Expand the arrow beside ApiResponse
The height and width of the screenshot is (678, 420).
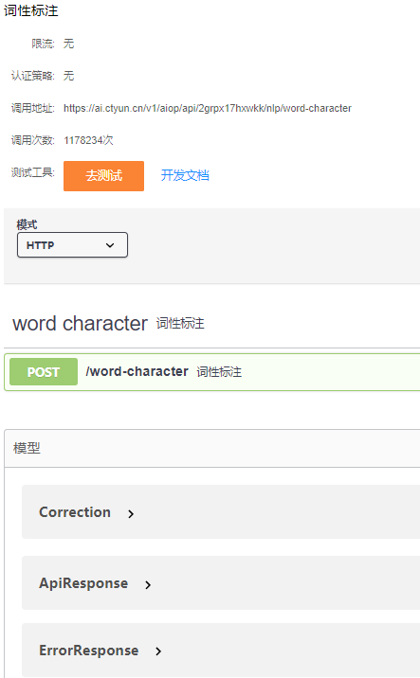click(x=148, y=585)
